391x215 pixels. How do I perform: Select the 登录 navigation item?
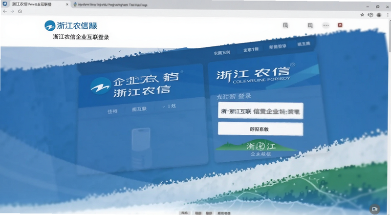click(x=278, y=46)
